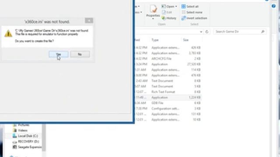Open the Properties ribbon button
The width and height of the screenshot is (280, 157).
(153, 11)
